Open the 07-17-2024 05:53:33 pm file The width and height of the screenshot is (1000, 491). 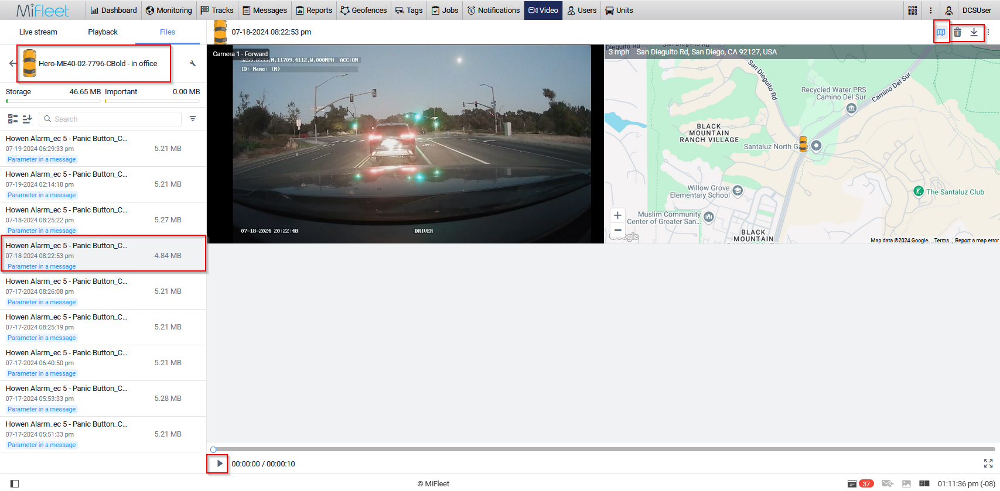[x=103, y=399]
